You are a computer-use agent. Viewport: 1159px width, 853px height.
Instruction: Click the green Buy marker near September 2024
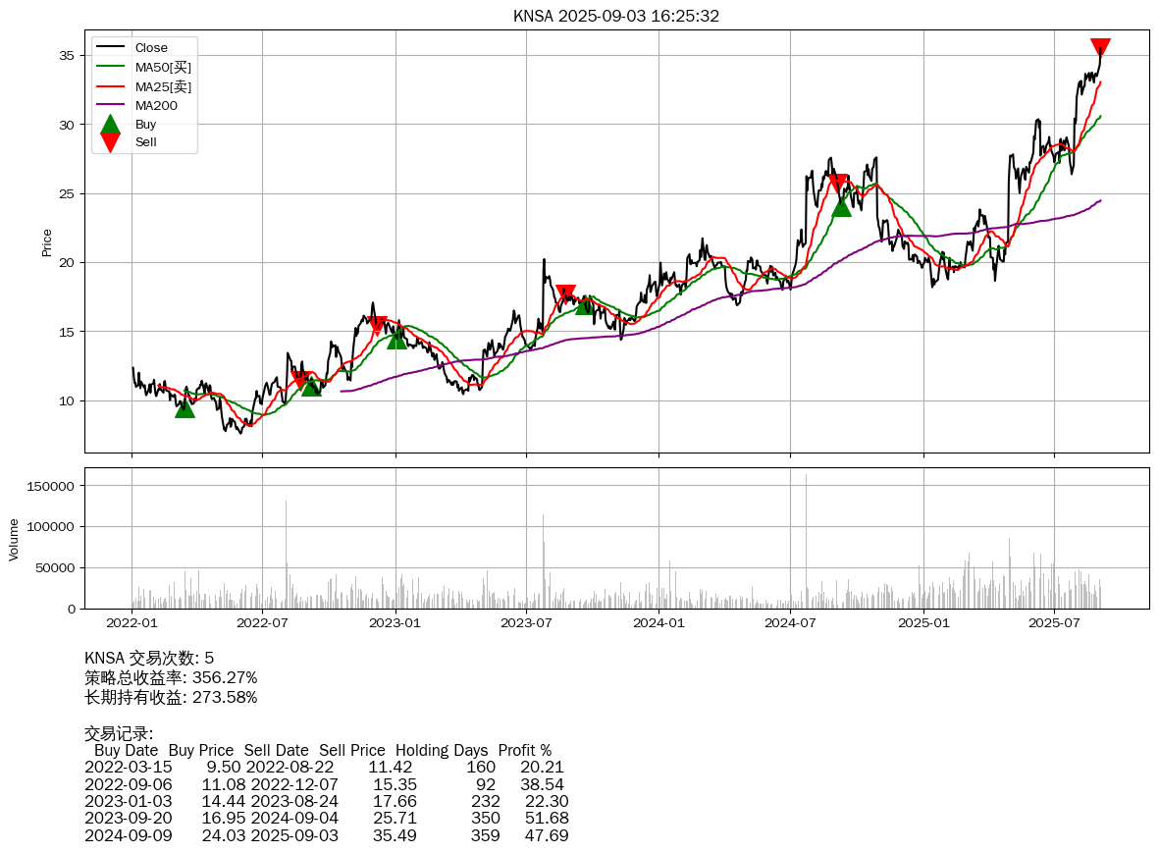coord(841,206)
